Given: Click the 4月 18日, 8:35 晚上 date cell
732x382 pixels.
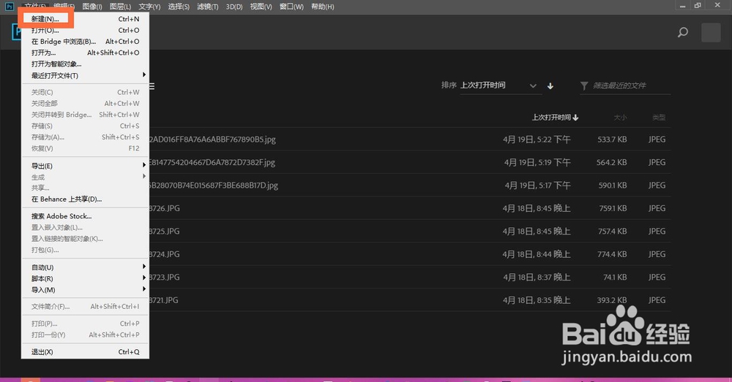Looking at the screenshot, I should pyautogui.click(x=537, y=300).
